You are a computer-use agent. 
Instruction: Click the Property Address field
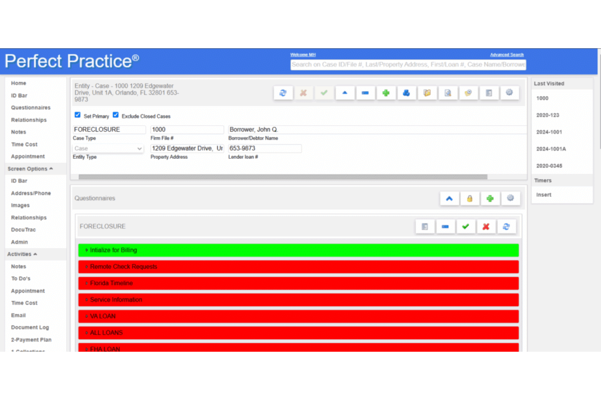pos(187,148)
